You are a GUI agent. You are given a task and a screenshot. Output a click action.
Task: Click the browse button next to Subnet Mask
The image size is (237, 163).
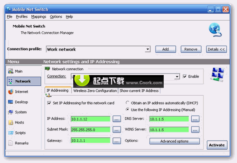tap(117, 130)
